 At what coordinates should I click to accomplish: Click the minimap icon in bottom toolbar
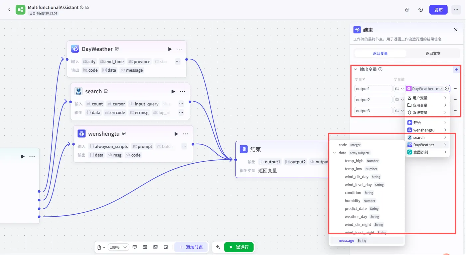(x=166, y=247)
